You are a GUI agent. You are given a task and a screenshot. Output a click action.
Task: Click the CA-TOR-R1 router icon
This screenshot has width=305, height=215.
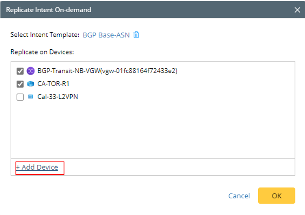coord(30,84)
